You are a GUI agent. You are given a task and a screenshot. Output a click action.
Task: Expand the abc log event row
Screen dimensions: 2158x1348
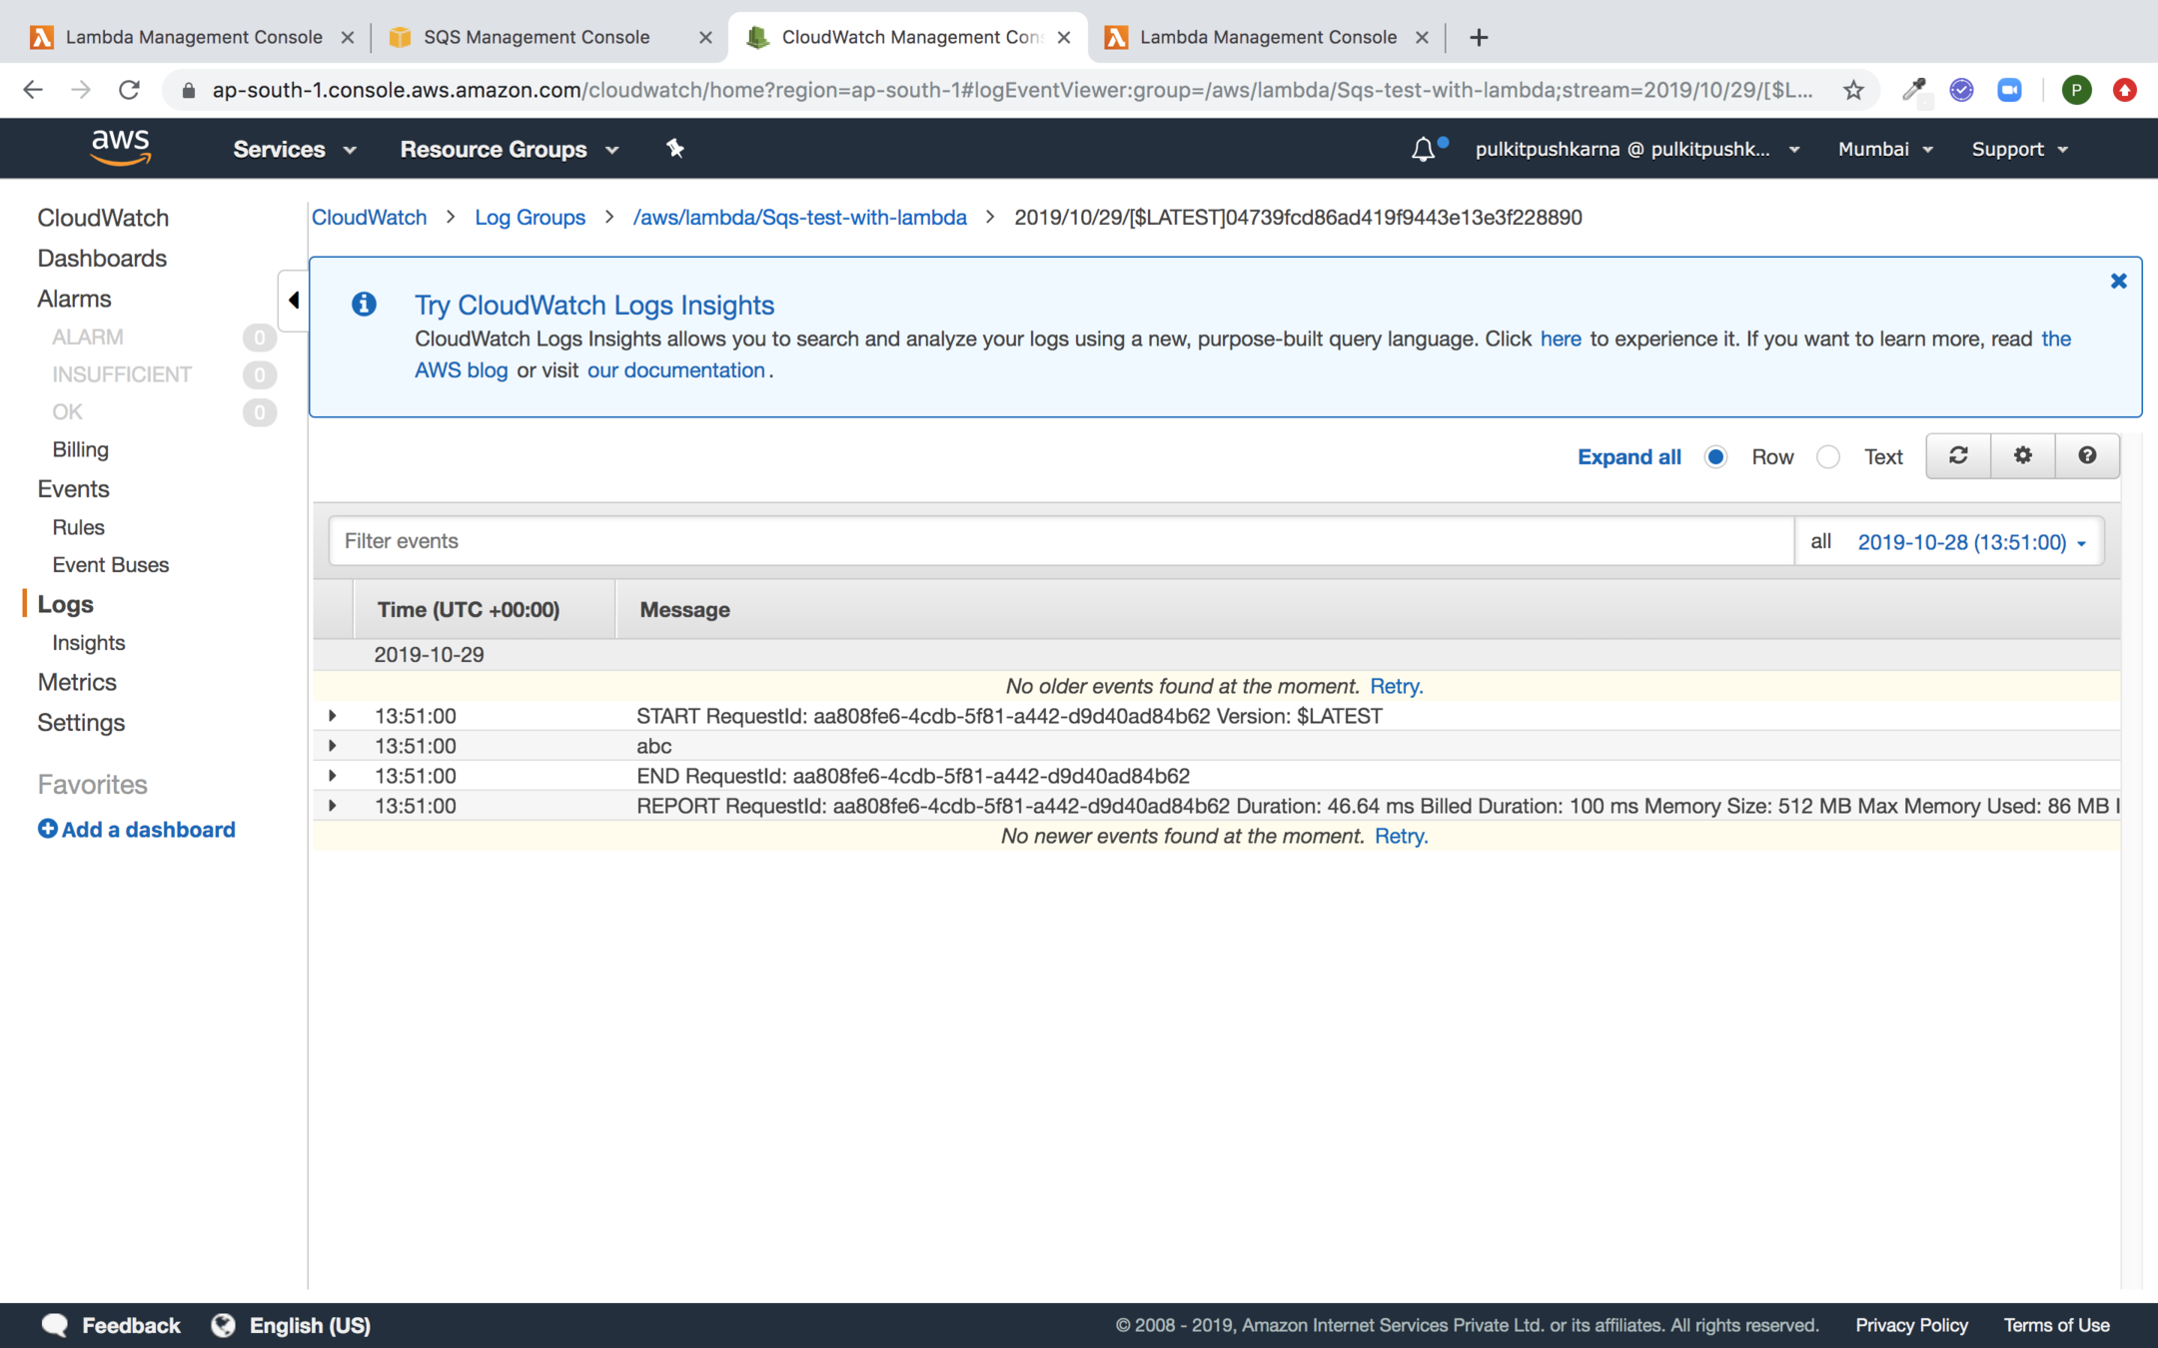coord(333,746)
